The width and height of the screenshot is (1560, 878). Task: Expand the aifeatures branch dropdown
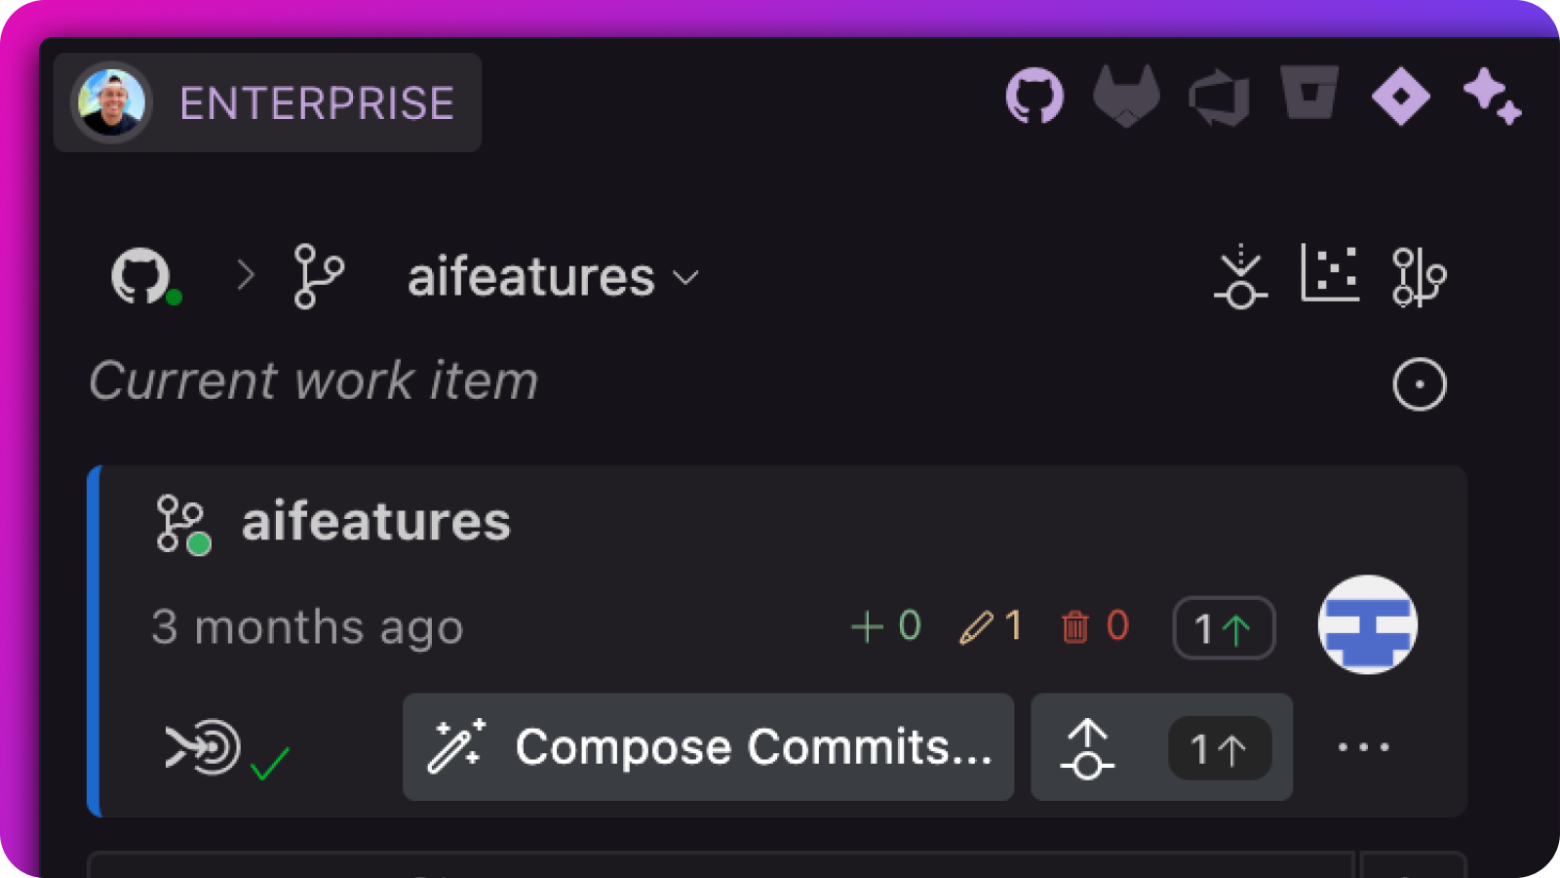[687, 278]
